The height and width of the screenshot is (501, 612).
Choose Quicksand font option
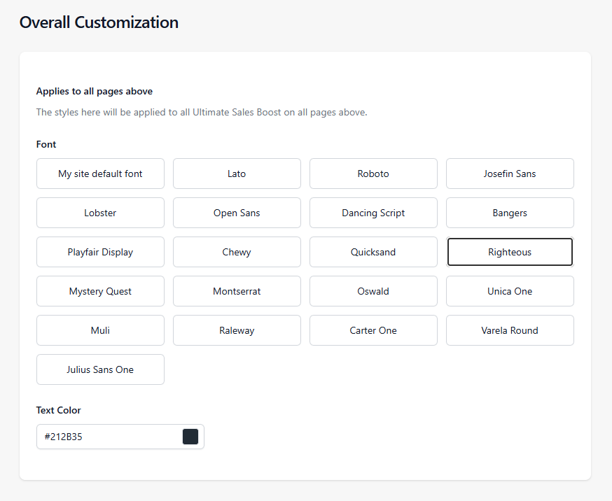coord(373,252)
